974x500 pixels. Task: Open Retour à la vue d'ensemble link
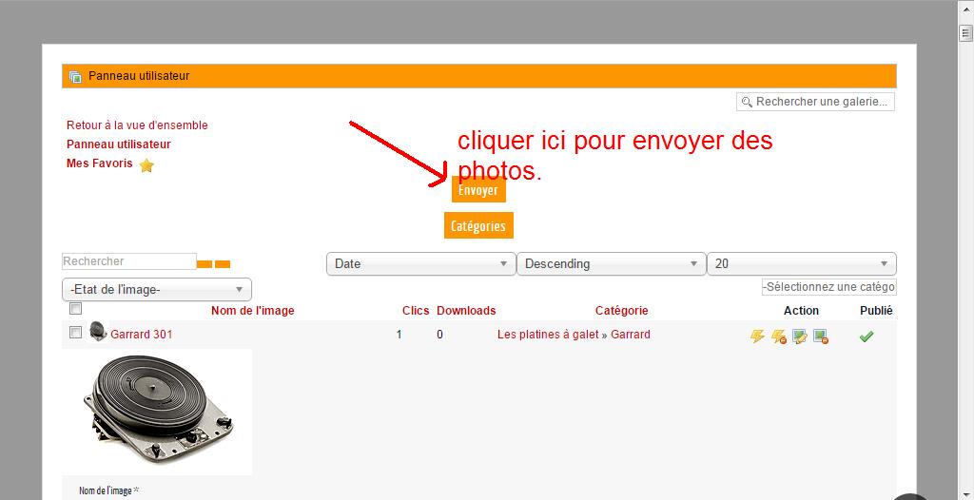pyautogui.click(x=137, y=125)
